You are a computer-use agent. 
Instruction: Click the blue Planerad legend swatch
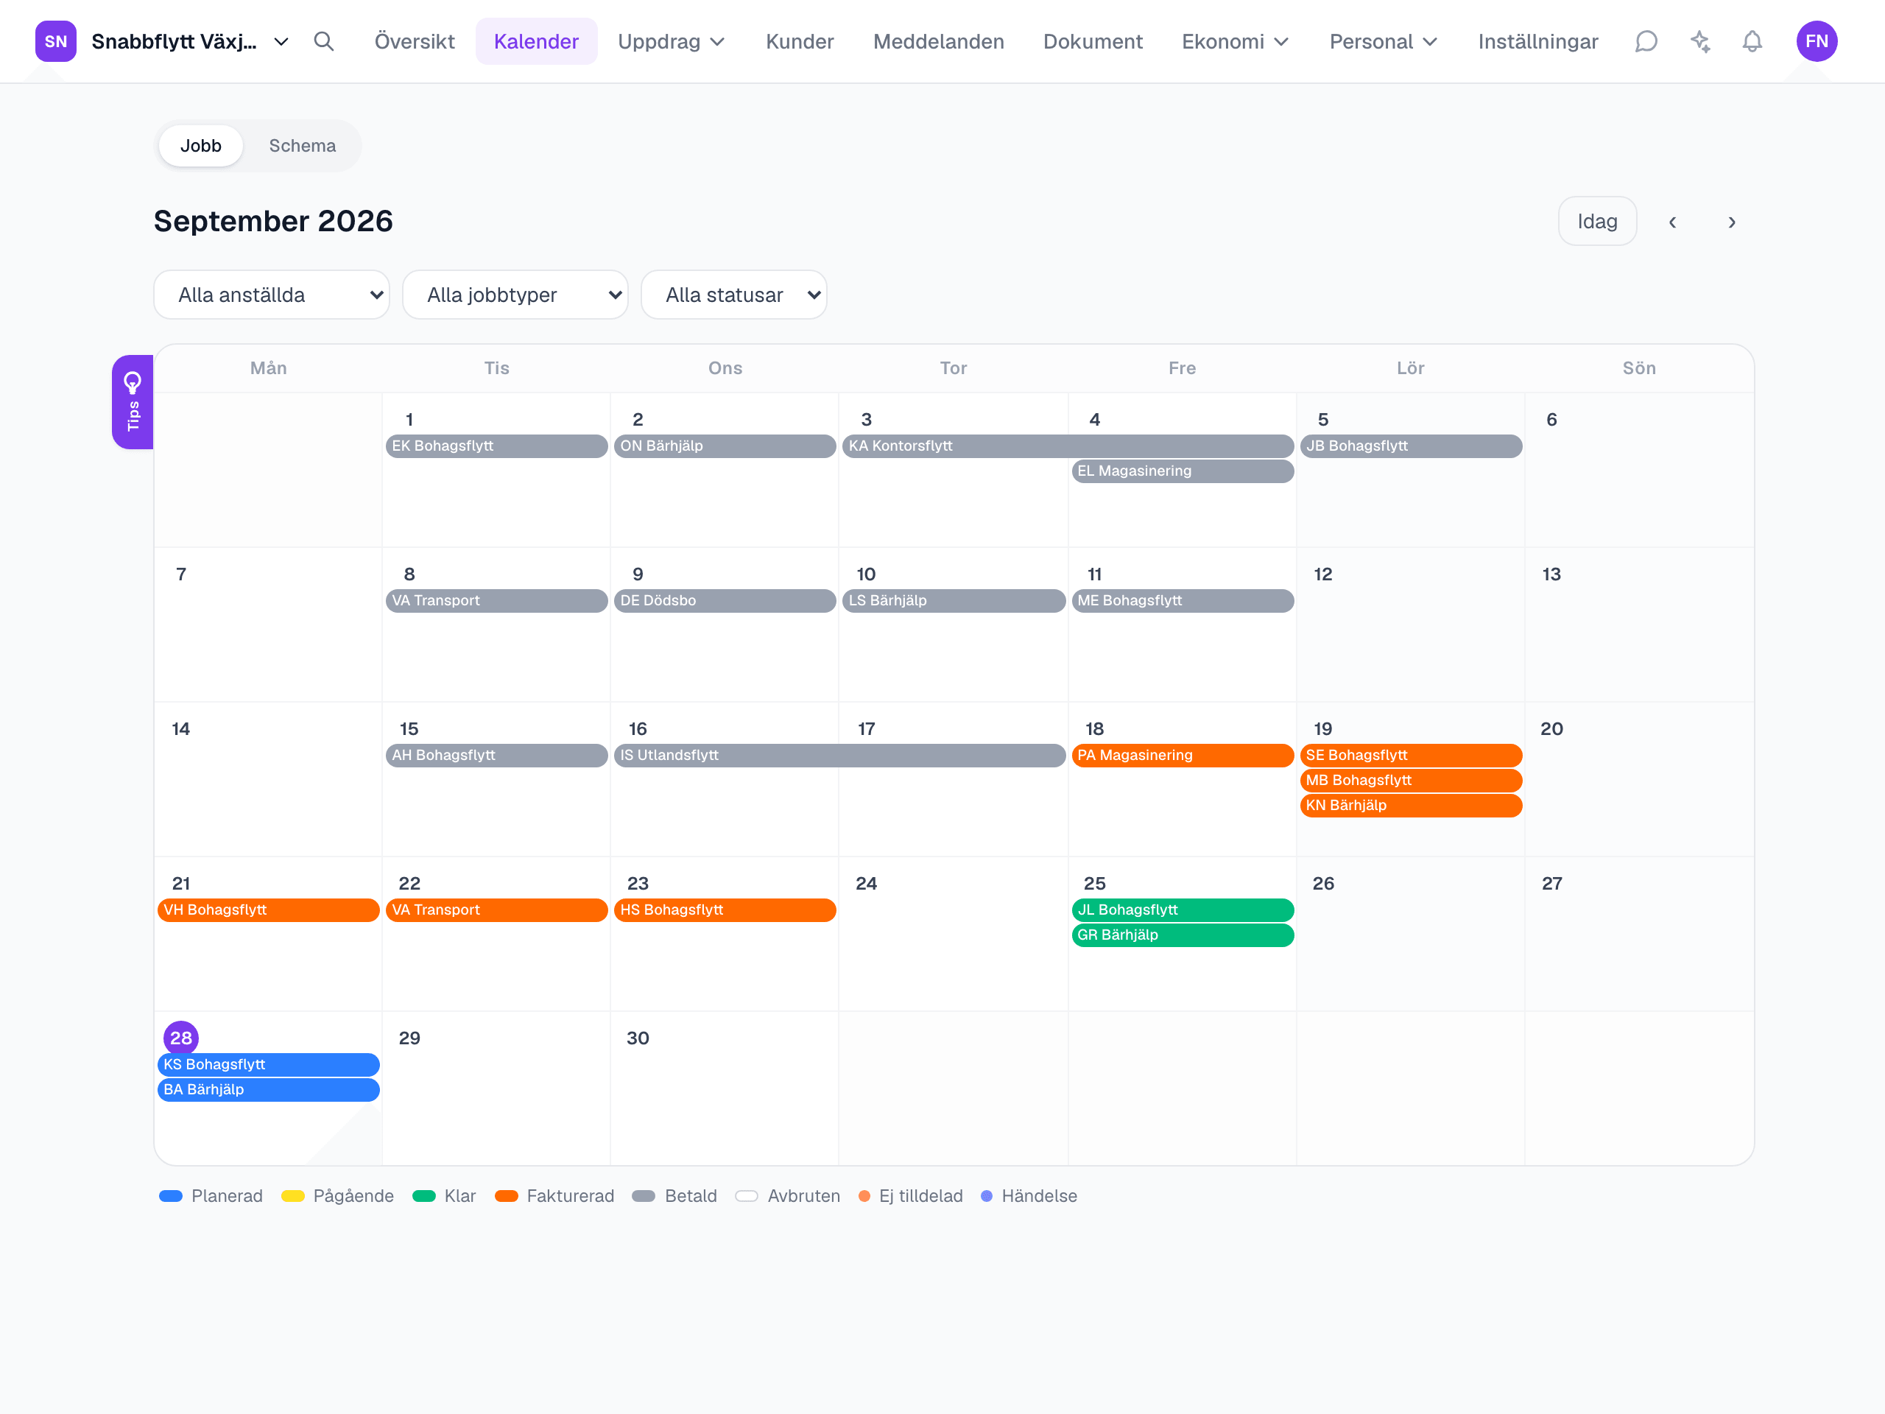(172, 1196)
